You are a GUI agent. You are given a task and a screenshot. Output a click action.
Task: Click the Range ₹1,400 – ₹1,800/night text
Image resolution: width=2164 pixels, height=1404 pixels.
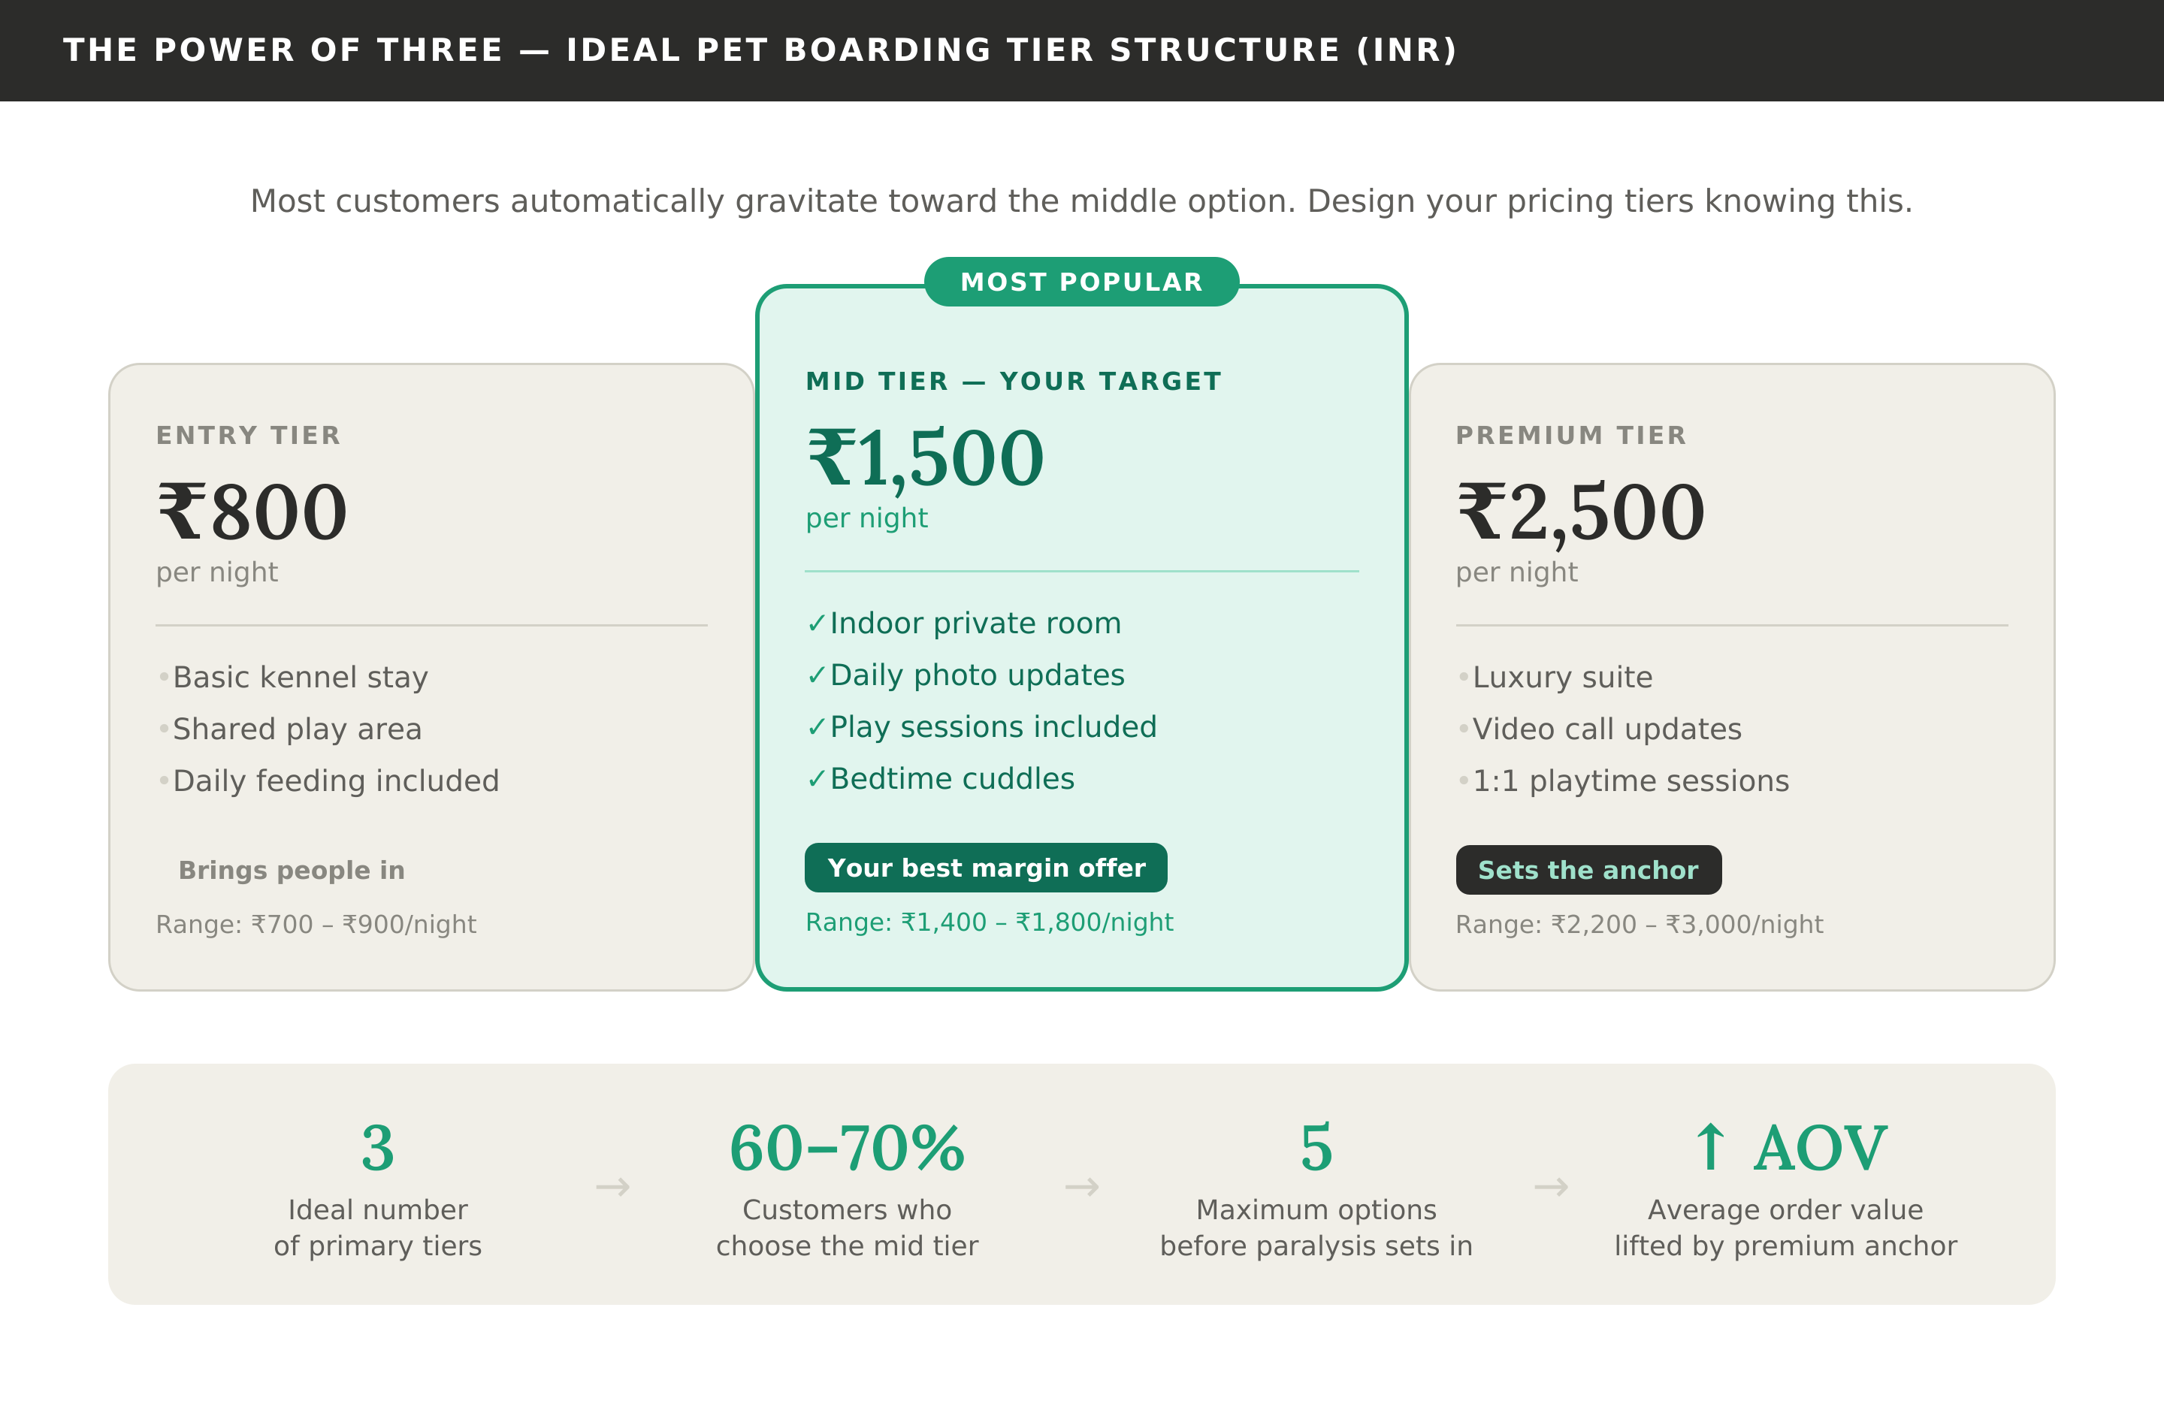tap(990, 922)
